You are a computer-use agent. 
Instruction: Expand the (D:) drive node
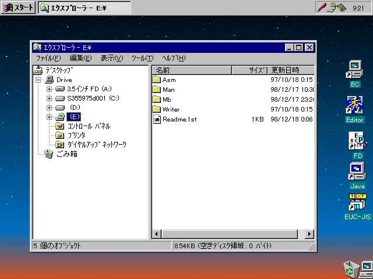(x=49, y=108)
